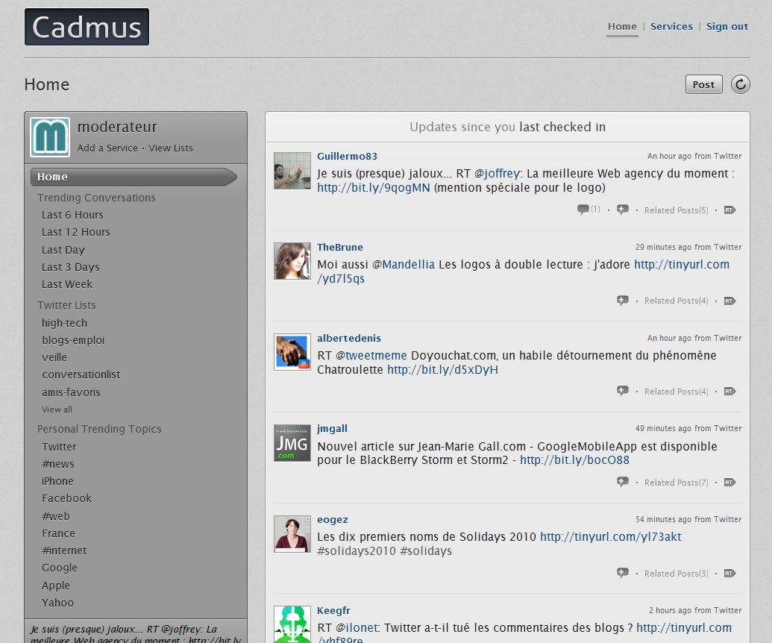Click the @Mandellia mention

[404, 264]
